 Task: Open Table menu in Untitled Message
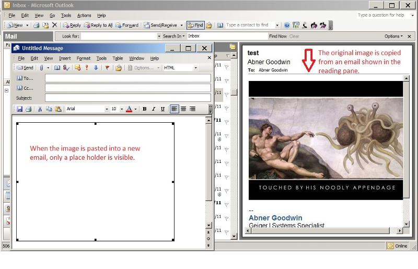118,59
